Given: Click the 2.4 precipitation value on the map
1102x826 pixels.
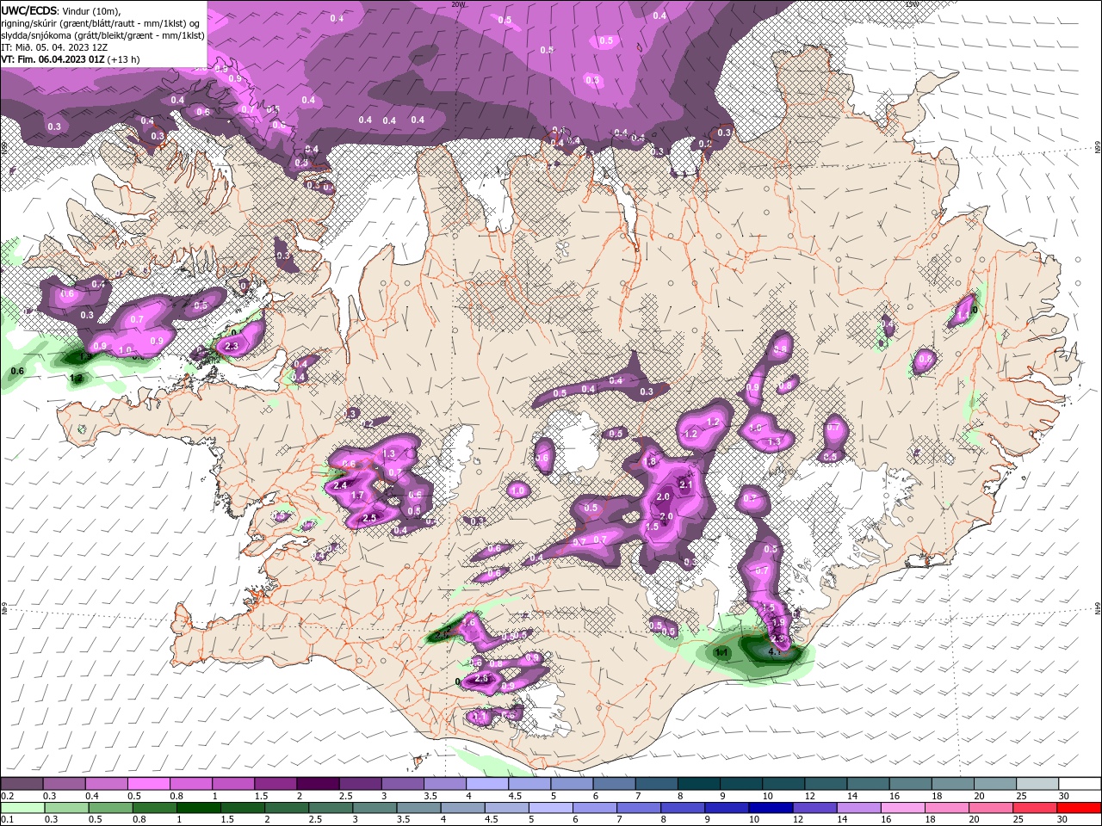Looking at the screenshot, I should click(340, 485).
